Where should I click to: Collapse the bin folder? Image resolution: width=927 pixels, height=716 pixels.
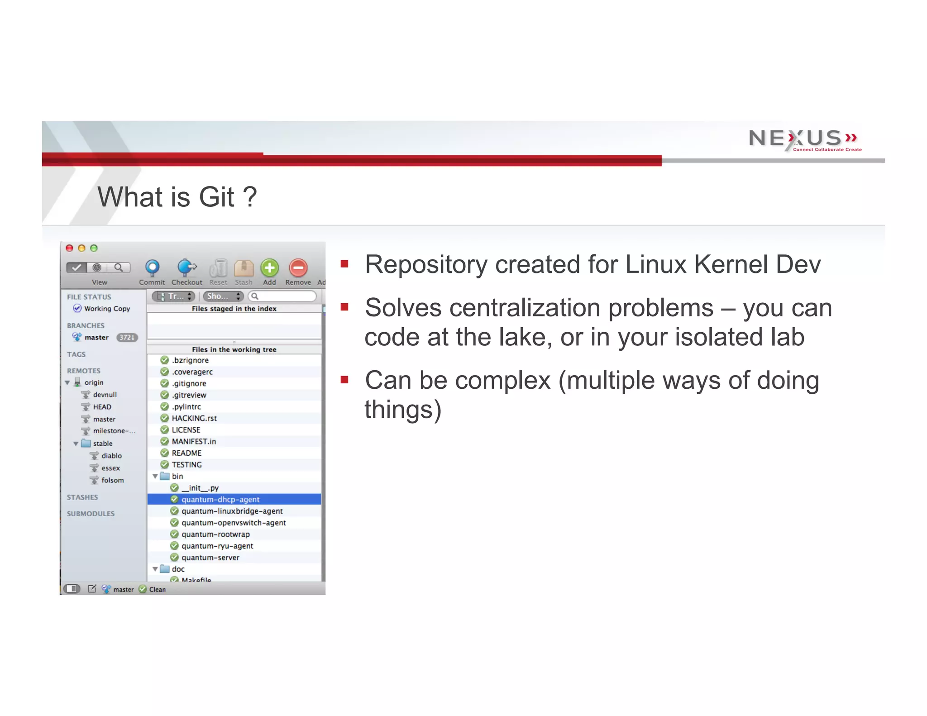155,477
